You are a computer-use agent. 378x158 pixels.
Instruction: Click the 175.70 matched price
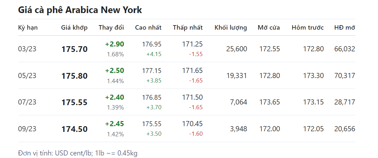74,49
